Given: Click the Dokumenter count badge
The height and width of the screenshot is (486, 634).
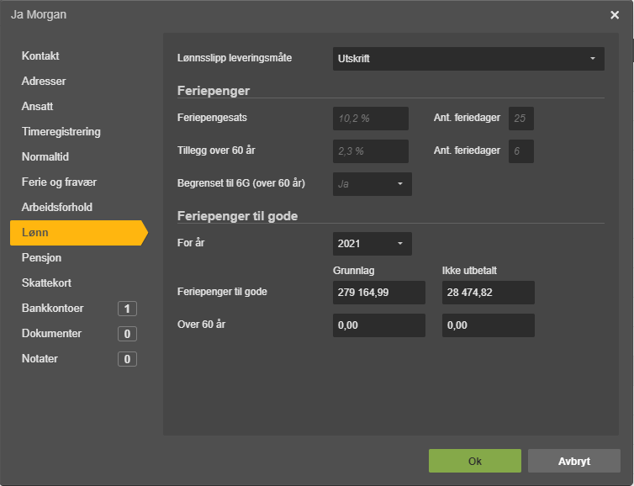Looking at the screenshot, I should (127, 334).
